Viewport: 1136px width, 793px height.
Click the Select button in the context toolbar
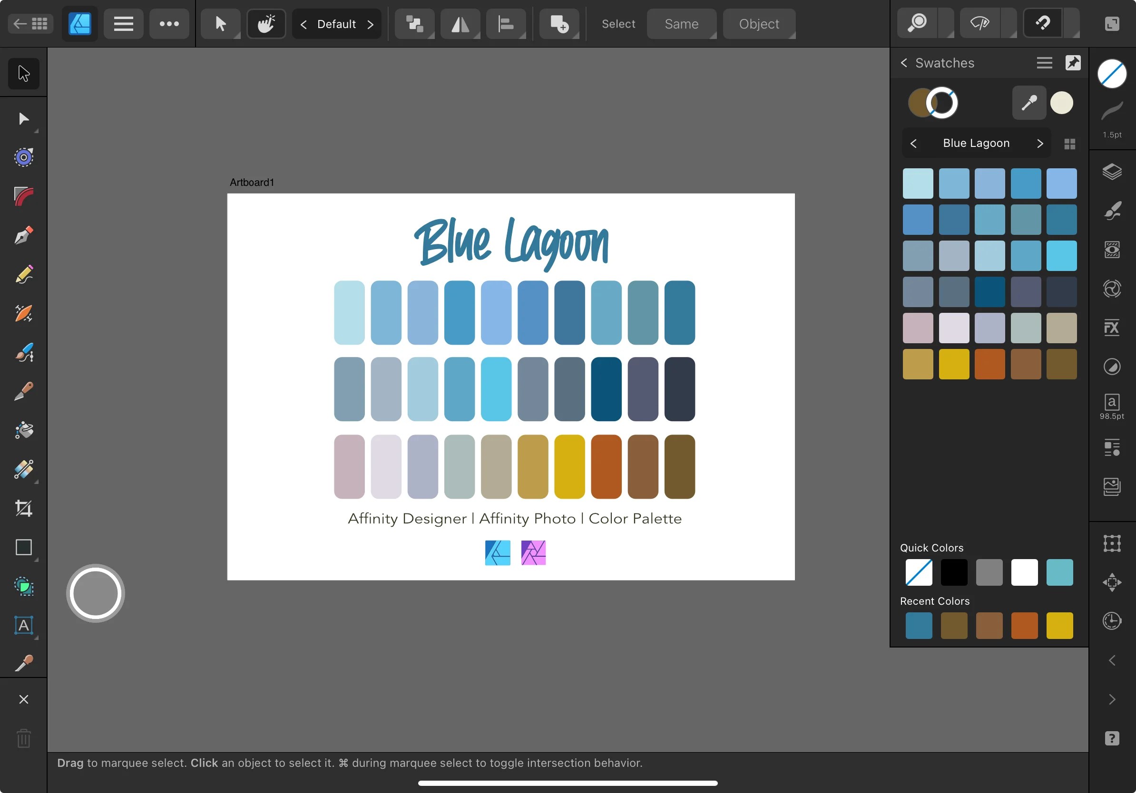[618, 23]
